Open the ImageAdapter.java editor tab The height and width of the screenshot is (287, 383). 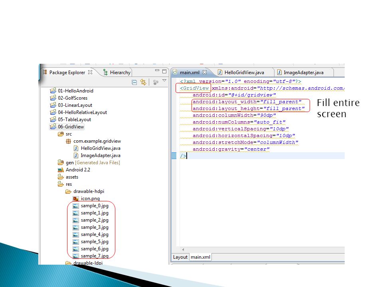click(x=300, y=73)
